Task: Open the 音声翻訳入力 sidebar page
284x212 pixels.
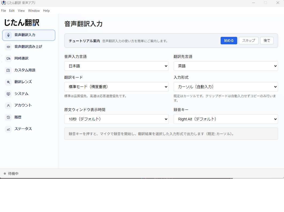Action: (x=29, y=35)
